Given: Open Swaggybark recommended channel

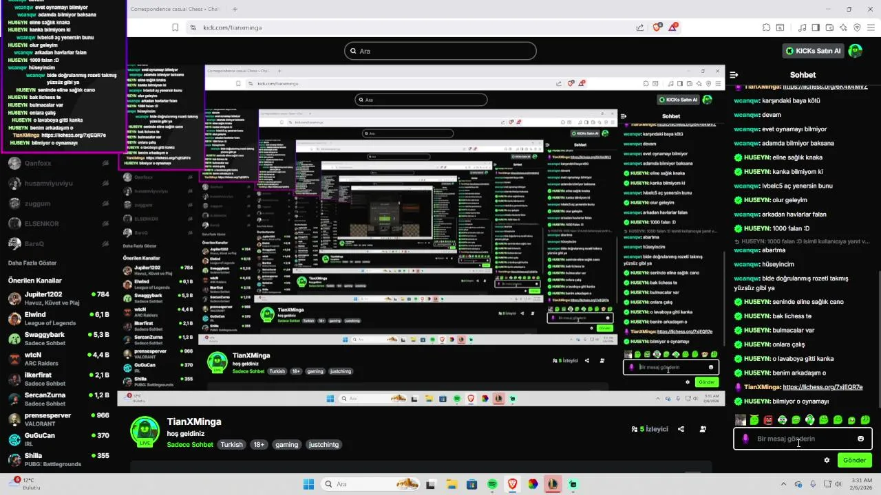Looking at the screenshot, I should pos(58,339).
